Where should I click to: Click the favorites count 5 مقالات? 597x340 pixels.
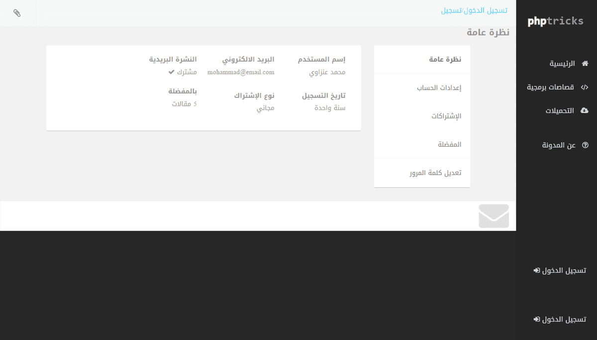[x=184, y=104]
